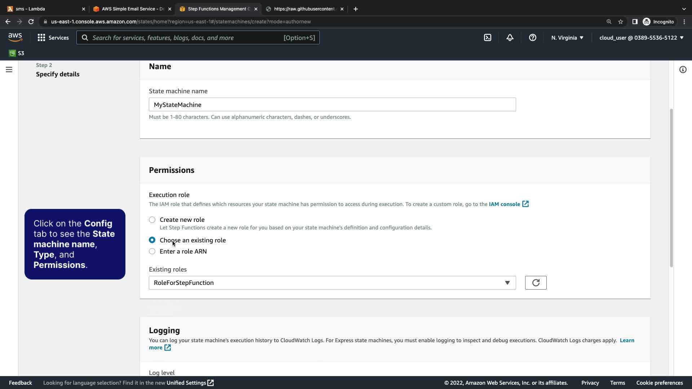Toggle the side navigation hamburger
The width and height of the screenshot is (692, 389).
tap(9, 70)
